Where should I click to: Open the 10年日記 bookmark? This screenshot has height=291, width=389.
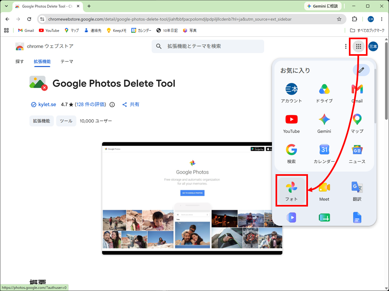click(x=167, y=30)
